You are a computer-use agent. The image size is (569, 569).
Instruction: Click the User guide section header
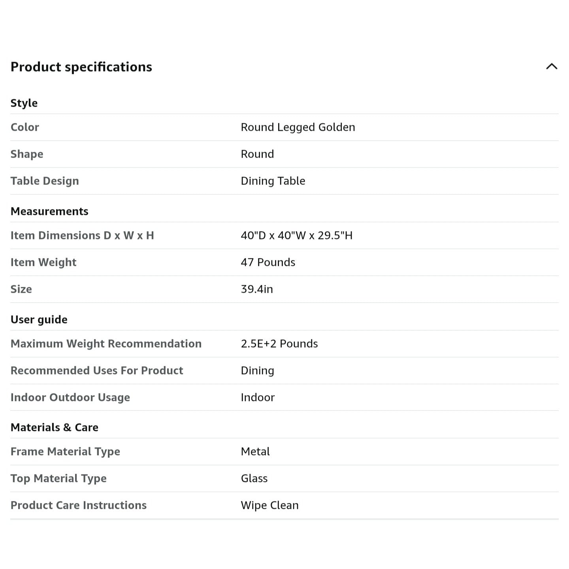39,320
